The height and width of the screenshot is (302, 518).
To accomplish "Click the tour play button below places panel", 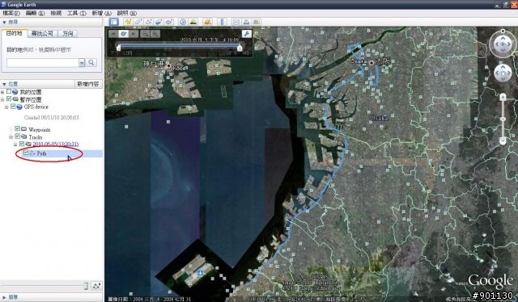I will coord(96,286).
